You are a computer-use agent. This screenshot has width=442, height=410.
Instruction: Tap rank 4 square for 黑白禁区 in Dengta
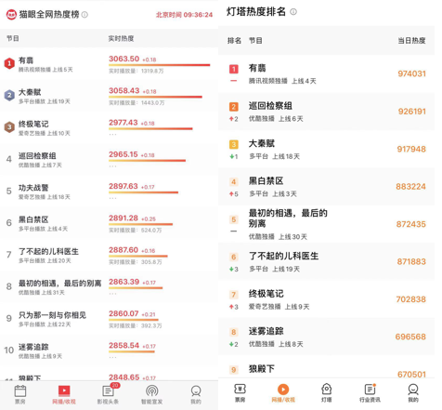[x=234, y=182]
